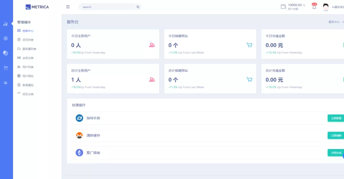
Task: Click the shopping cart icon in left rail
Action: [x=6, y=68]
